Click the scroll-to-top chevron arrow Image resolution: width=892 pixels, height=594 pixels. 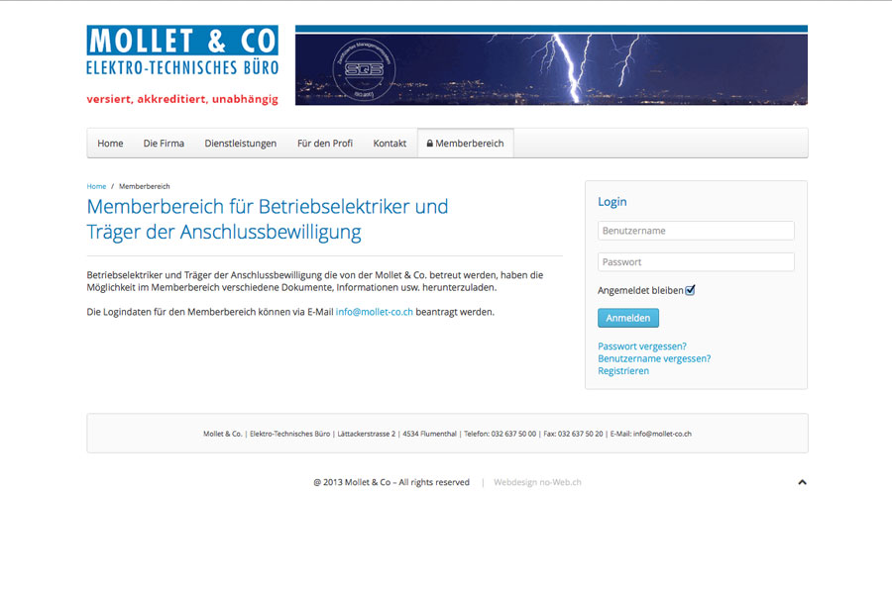pos(802,482)
